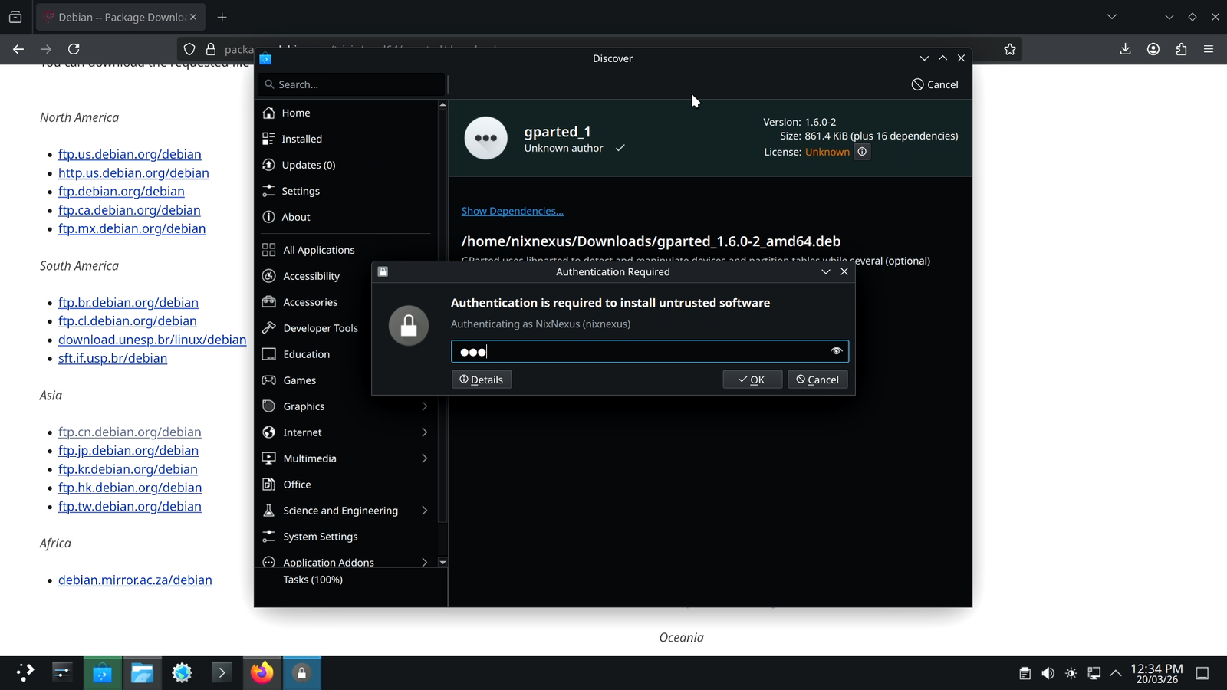Open Dolphin file manager from taskbar

click(143, 673)
